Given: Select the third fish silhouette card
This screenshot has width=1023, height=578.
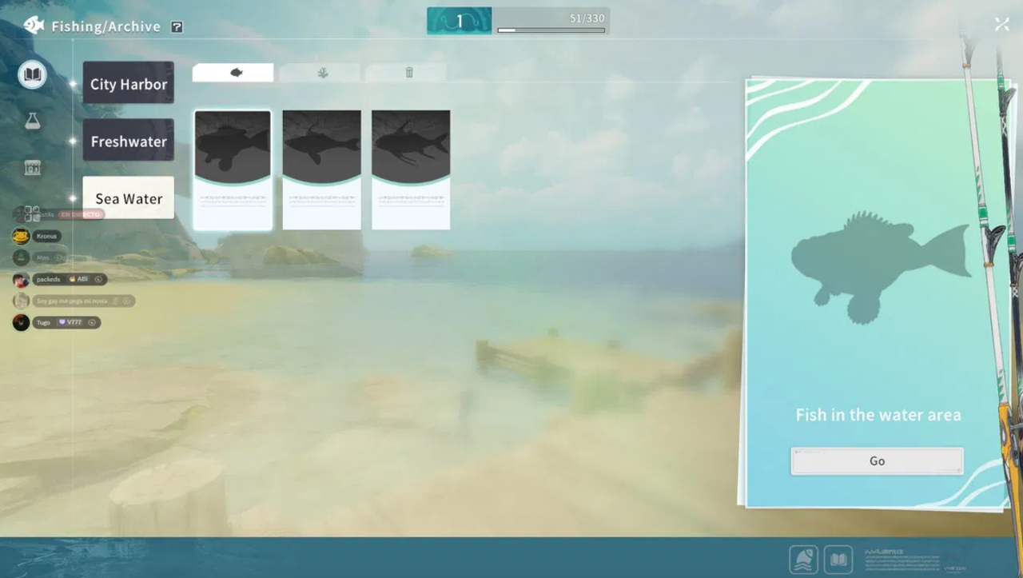Looking at the screenshot, I should 411,170.
